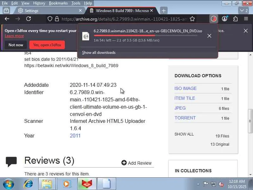Open the hamburger application menu

coord(246,19)
